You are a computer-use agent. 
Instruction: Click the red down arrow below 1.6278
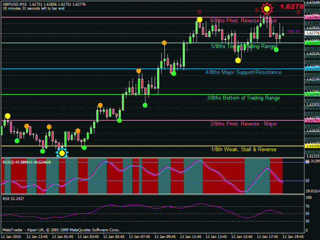(298, 12)
